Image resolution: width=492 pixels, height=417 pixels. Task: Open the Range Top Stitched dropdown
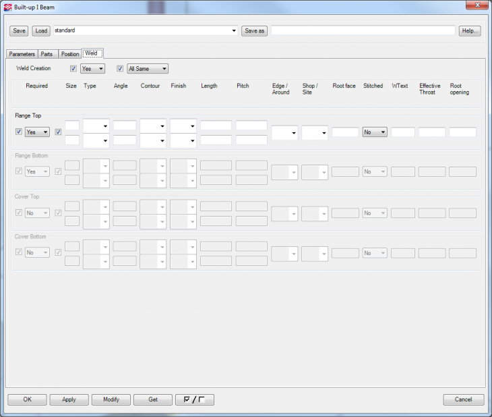point(375,132)
